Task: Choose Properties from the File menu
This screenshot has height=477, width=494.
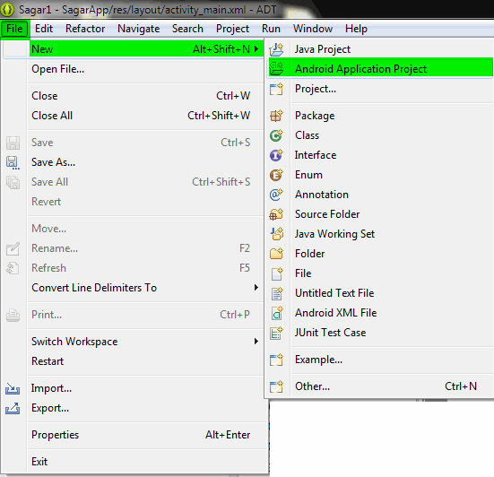Action: [x=141, y=435]
